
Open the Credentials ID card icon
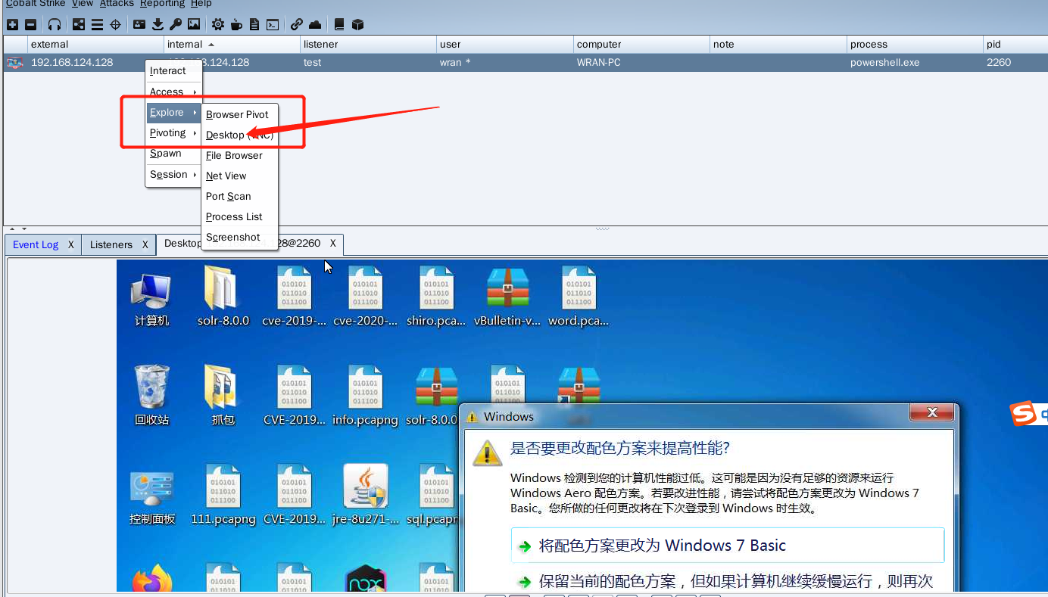coord(139,24)
